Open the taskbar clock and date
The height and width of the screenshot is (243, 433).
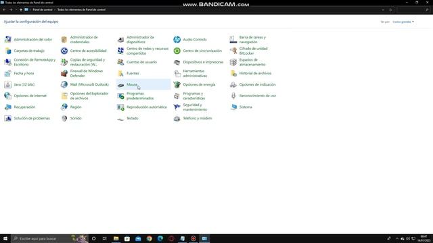(x=424, y=238)
